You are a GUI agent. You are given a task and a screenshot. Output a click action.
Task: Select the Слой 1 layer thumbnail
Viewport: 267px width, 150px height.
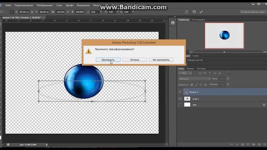click(x=187, y=99)
